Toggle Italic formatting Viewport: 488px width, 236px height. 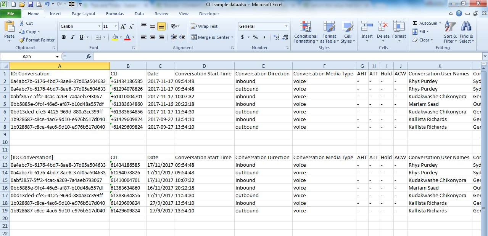tap(72, 37)
